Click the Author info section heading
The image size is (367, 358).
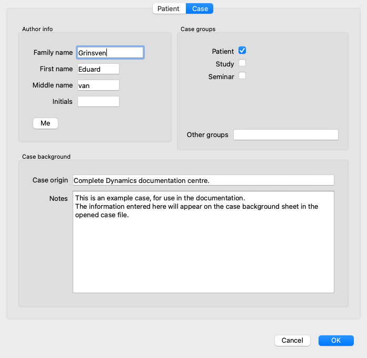tap(37, 29)
